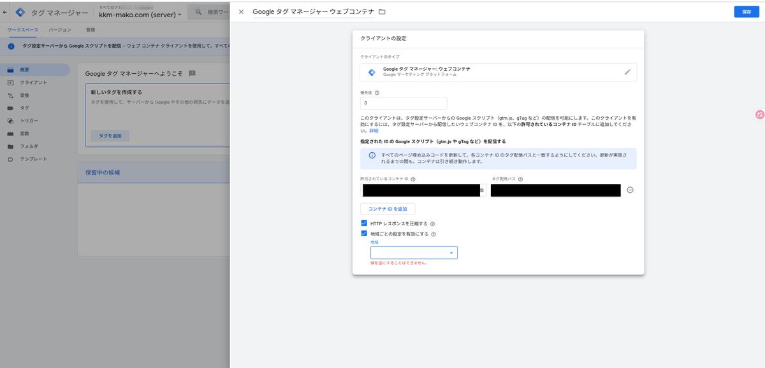Open help icon next to 許可されているコンテナ ID

pyautogui.click(x=414, y=180)
